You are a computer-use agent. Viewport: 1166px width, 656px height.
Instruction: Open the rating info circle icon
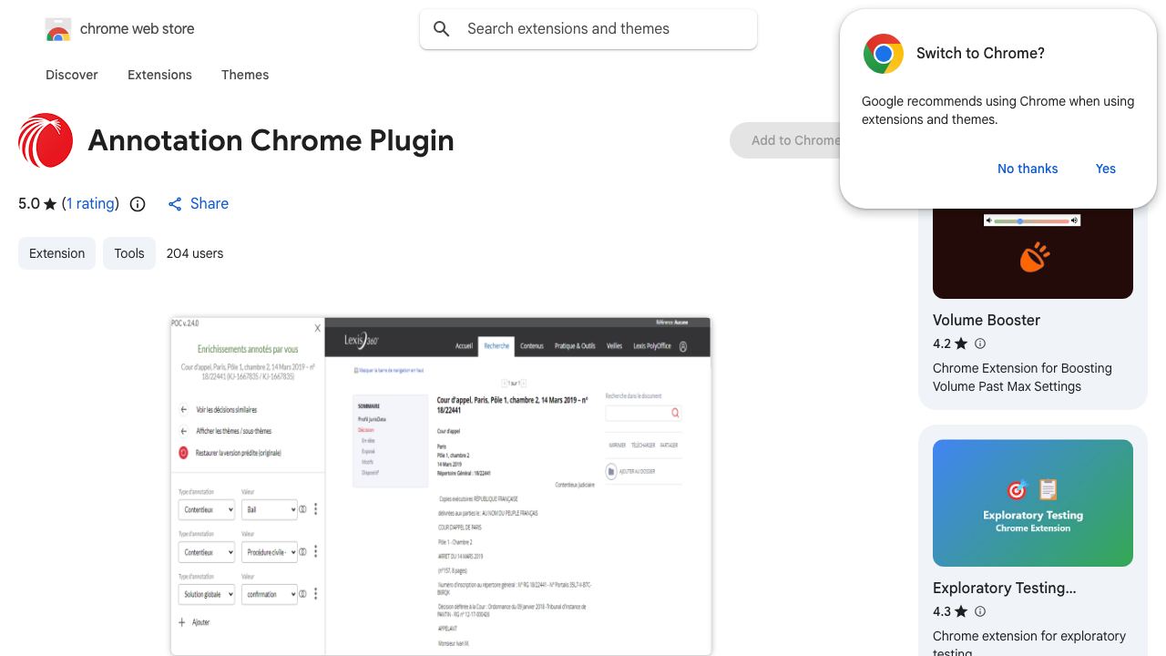pos(138,204)
